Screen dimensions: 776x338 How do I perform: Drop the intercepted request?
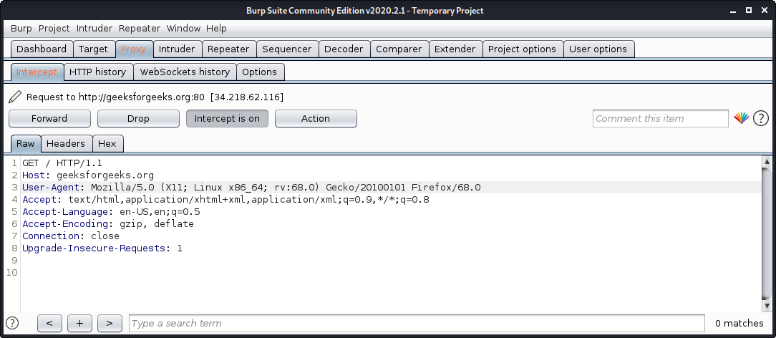point(138,118)
